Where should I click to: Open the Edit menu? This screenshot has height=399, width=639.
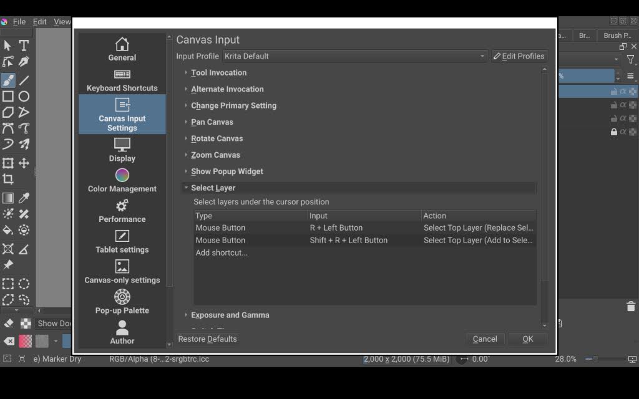pos(39,22)
